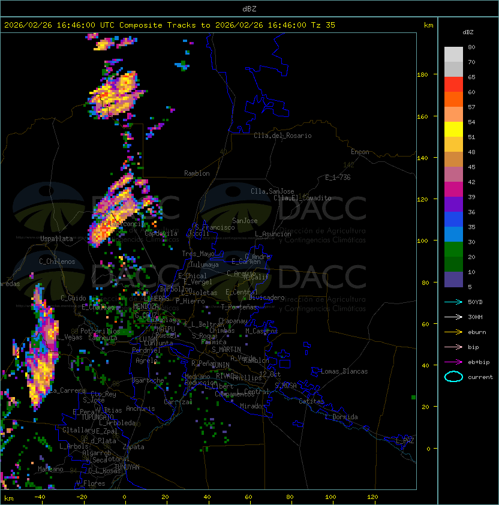Click the cyan 'current' ellipse symbol
Screen dimensions: 499x505
[453, 377]
